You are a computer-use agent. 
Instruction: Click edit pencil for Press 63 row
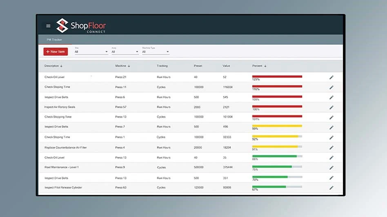[331, 188]
